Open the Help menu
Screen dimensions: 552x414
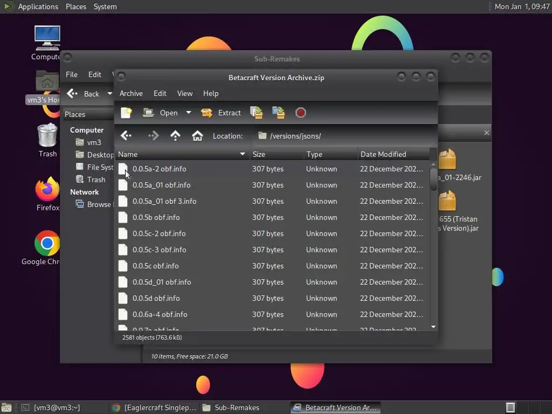[x=211, y=93]
